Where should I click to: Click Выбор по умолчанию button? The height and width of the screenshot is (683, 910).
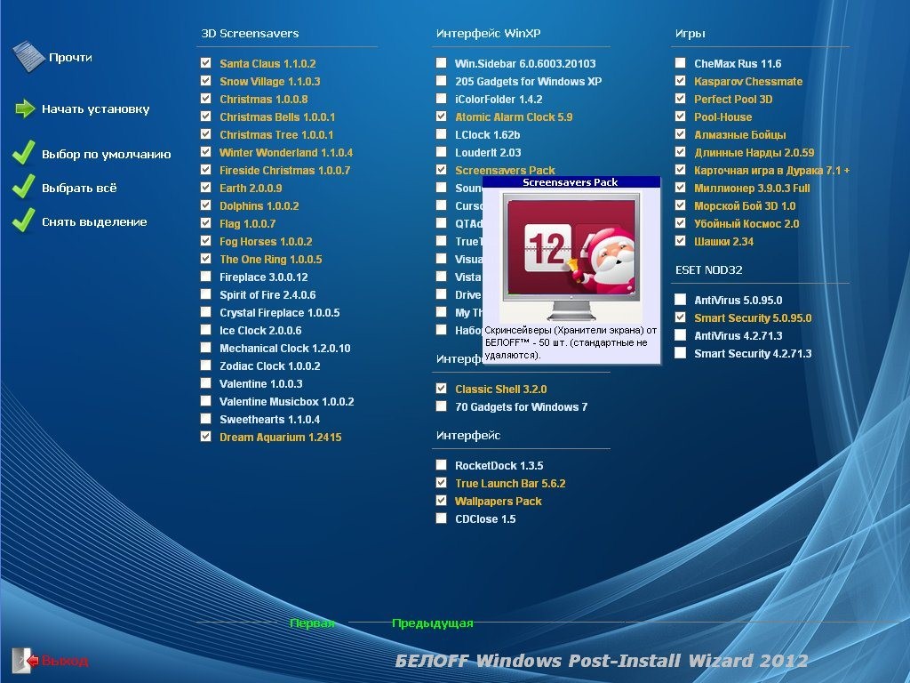107,155
